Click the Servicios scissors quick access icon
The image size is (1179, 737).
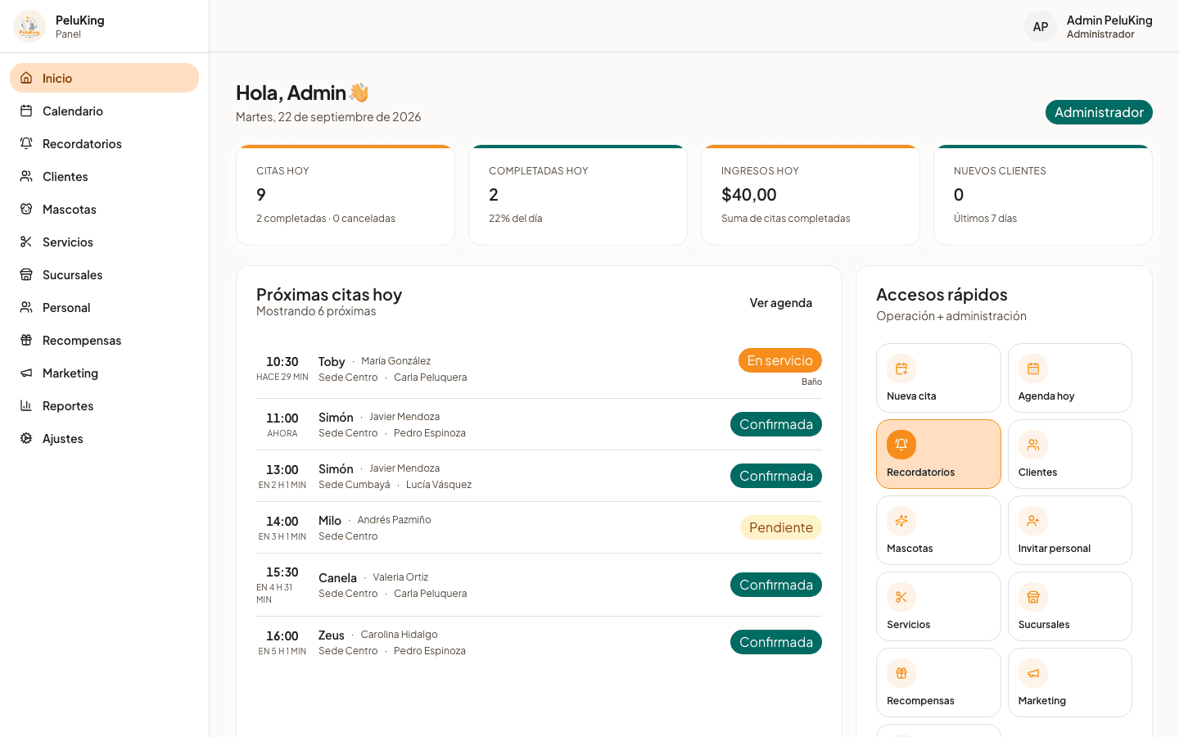tap(901, 597)
